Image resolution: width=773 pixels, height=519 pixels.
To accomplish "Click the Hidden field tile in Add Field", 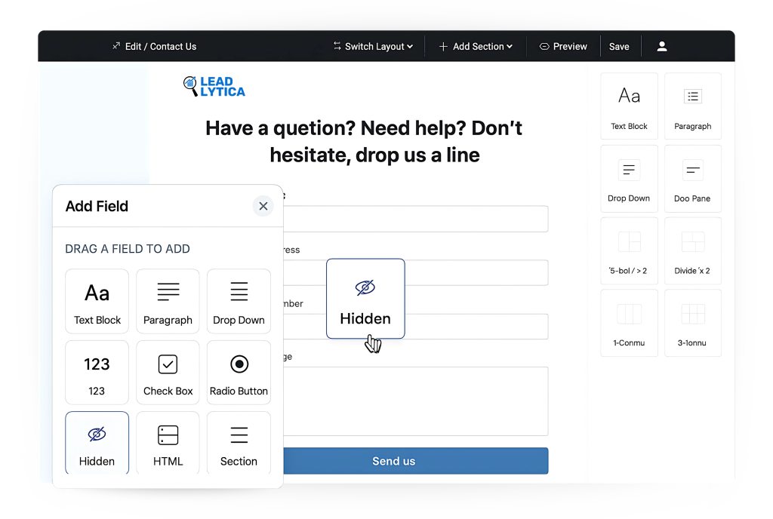I will pos(97,443).
